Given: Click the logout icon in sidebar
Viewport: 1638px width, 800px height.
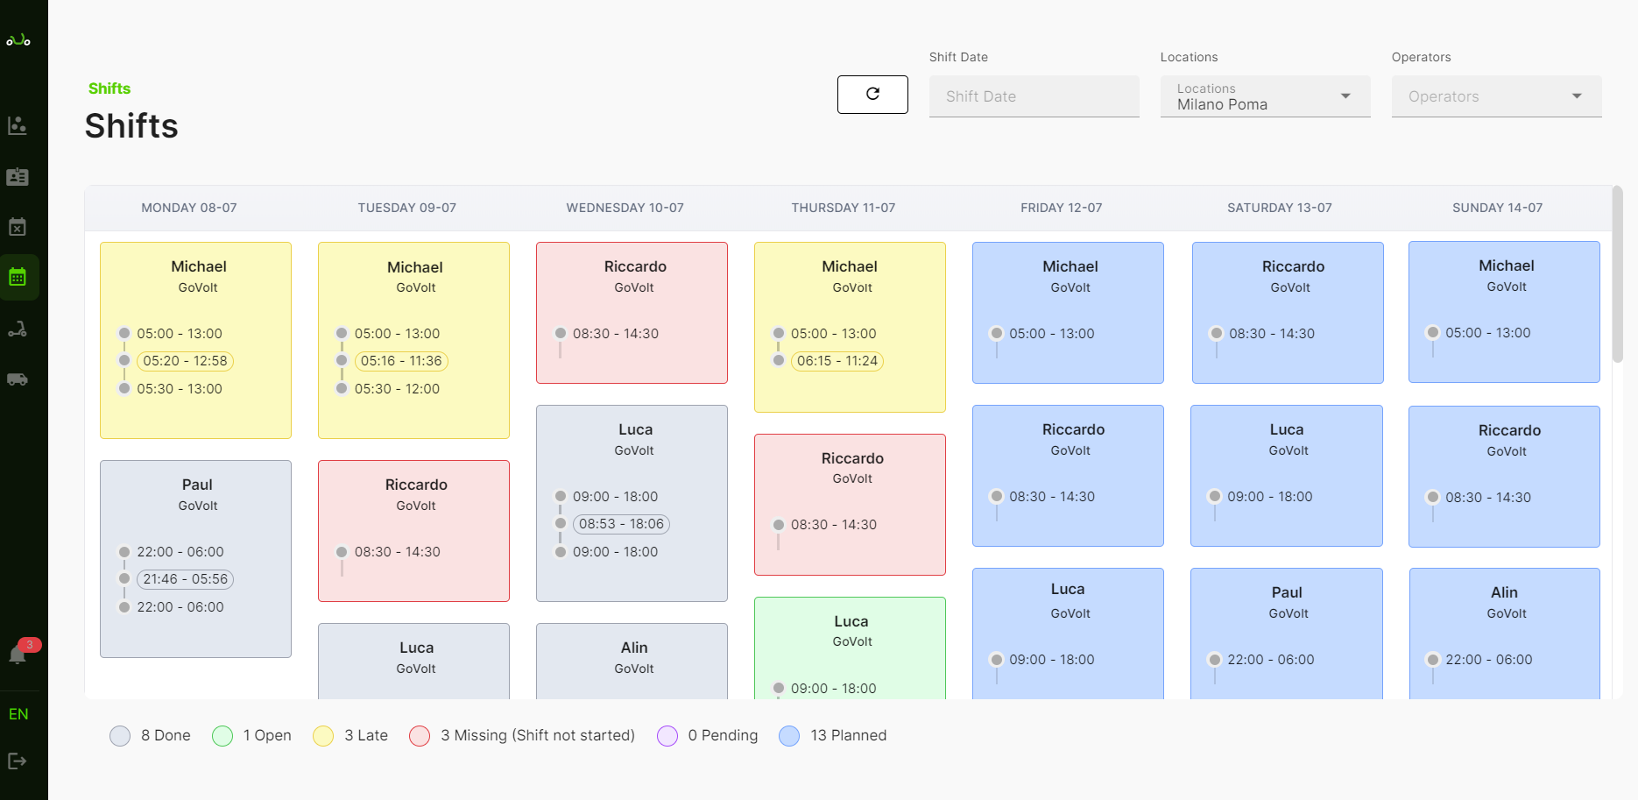Looking at the screenshot, I should click(x=18, y=761).
